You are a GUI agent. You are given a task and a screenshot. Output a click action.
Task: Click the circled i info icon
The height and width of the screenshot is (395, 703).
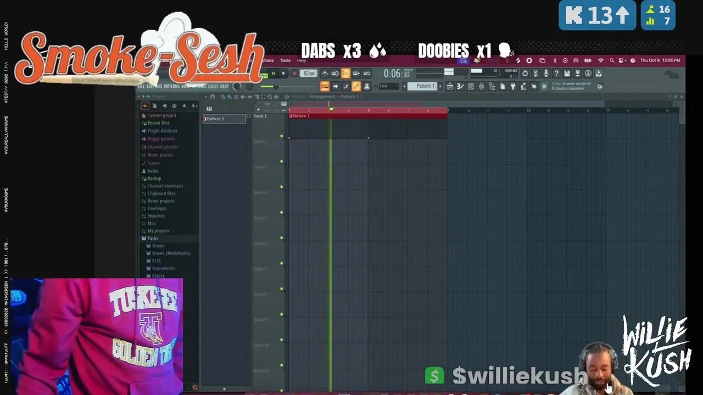click(588, 73)
